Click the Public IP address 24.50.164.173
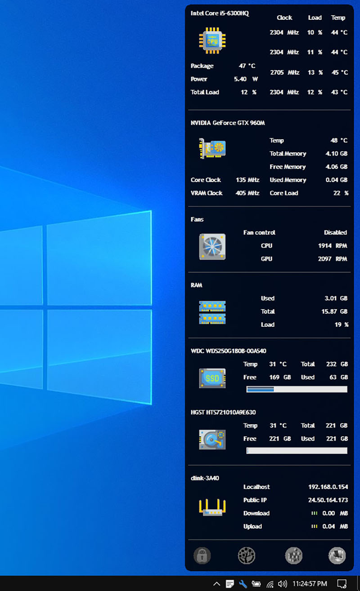Viewport: 360px width, 591px height. 328,500
